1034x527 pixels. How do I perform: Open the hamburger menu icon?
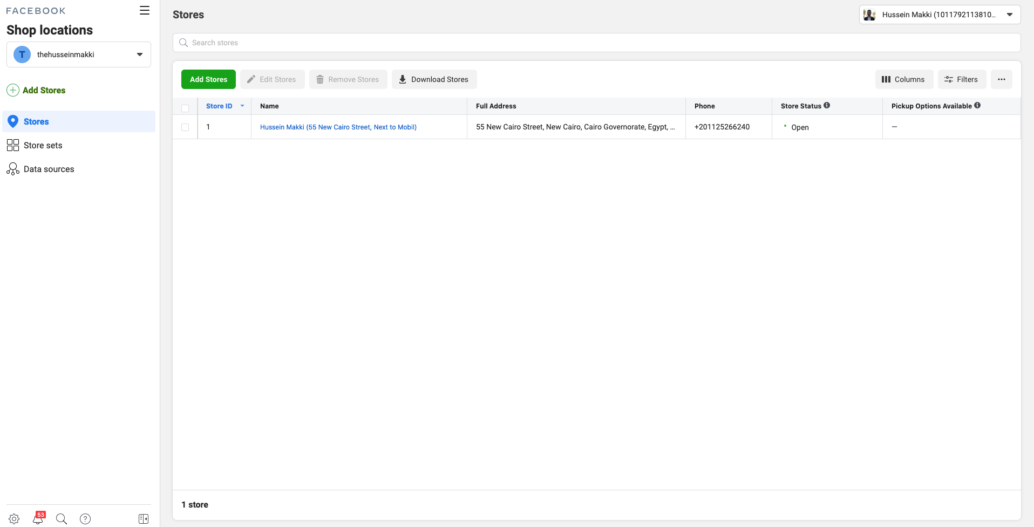click(145, 10)
